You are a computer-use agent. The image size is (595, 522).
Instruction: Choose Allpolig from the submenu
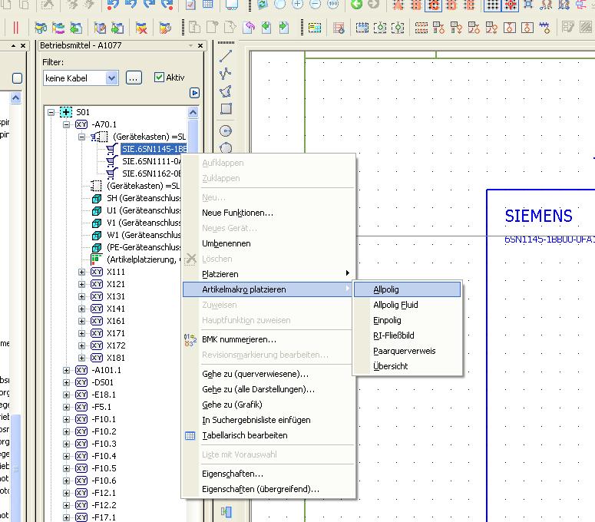pos(386,289)
